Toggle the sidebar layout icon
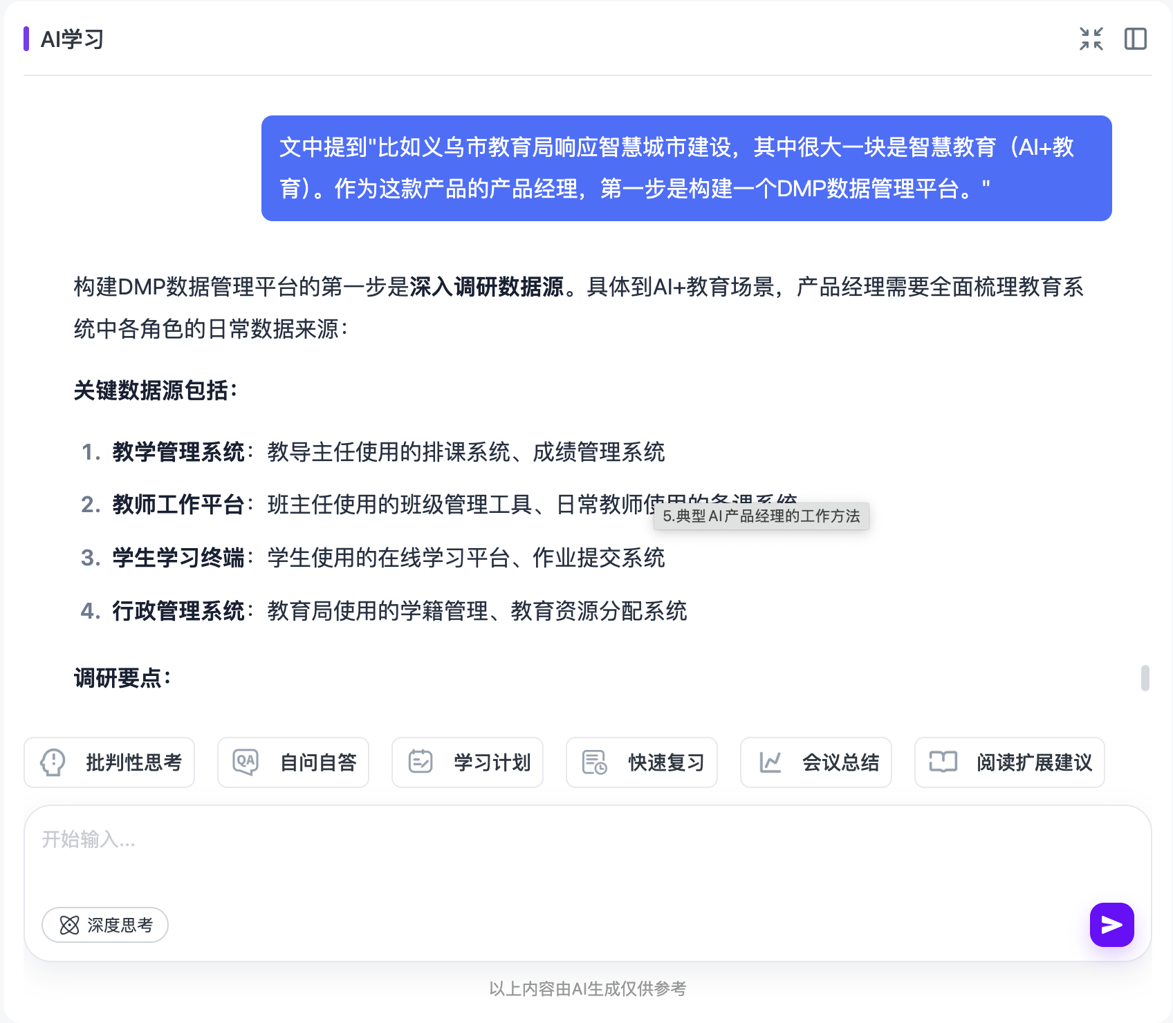 click(x=1136, y=39)
